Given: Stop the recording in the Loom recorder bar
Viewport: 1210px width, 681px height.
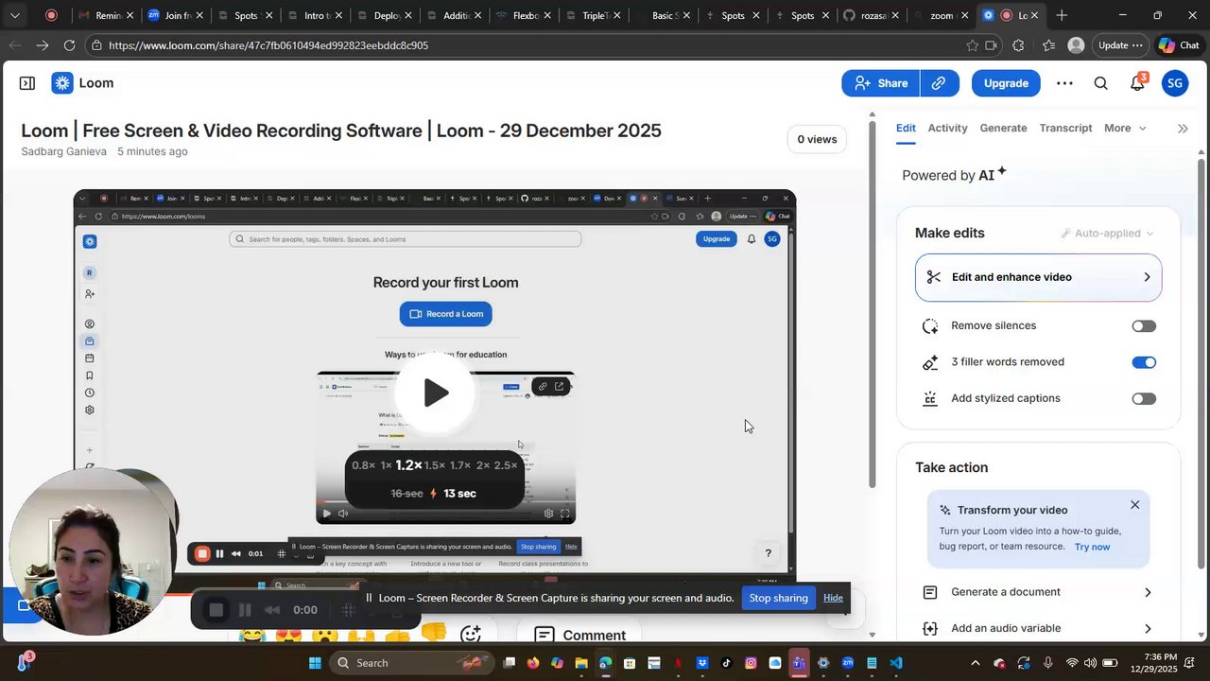Looking at the screenshot, I should click(x=216, y=610).
